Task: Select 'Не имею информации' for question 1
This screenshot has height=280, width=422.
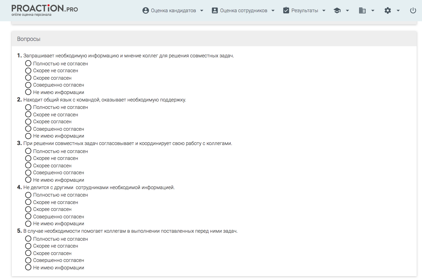Action: pos(28,92)
